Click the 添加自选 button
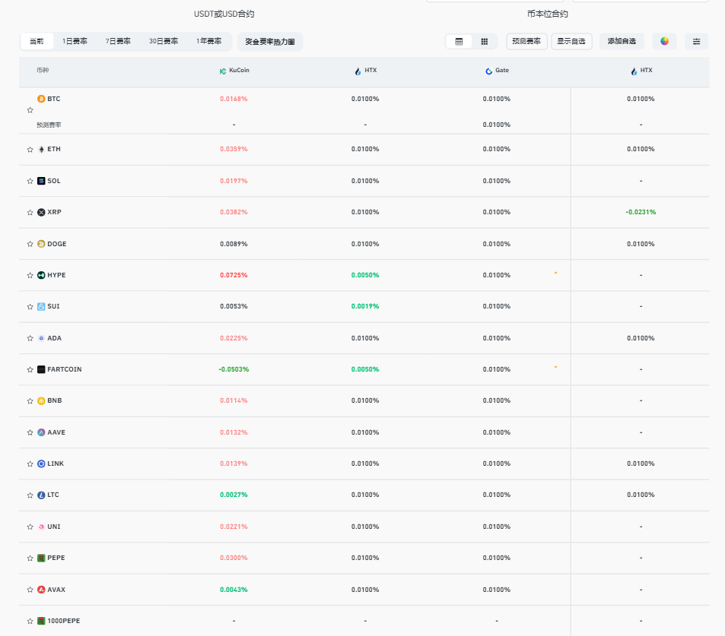This screenshot has height=636, width=725. [622, 42]
